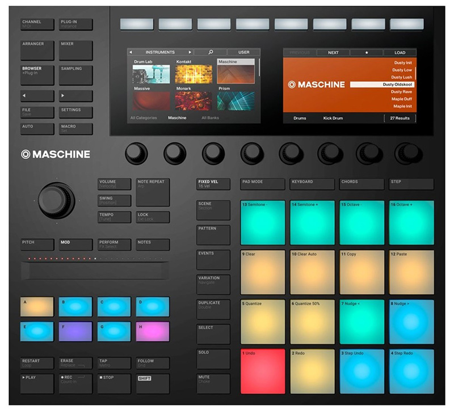The image size is (454, 410).
Task: Select the USER content button
Action: (x=244, y=52)
